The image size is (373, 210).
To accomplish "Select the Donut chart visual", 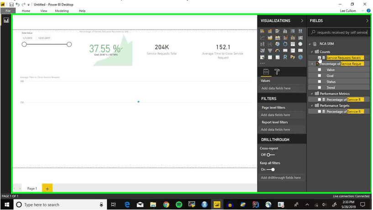I will click(285, 44).
